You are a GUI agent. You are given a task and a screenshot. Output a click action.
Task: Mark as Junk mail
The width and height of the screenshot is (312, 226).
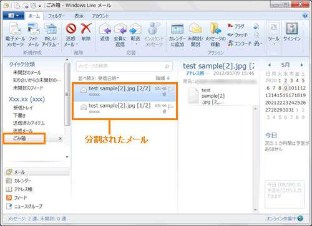[71, 35]
